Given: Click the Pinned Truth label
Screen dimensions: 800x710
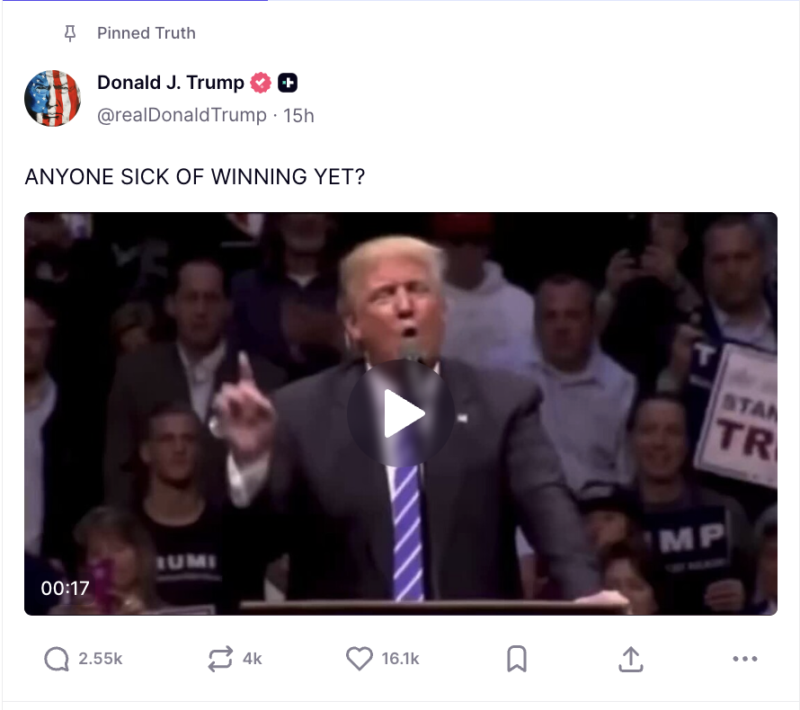Looking at the screenshot, I should (147, 33).
